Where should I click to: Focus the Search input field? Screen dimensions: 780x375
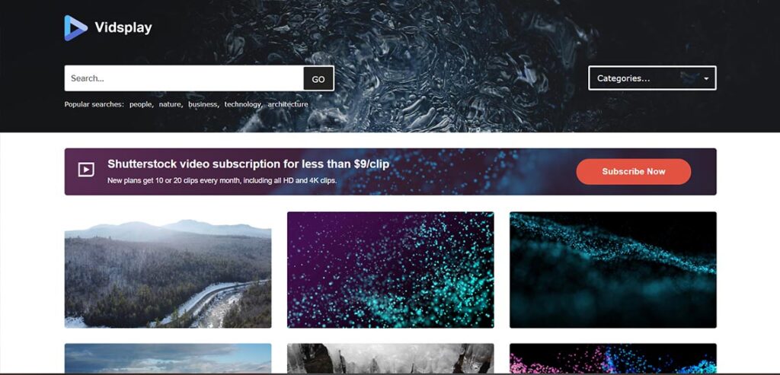point(184,78)
